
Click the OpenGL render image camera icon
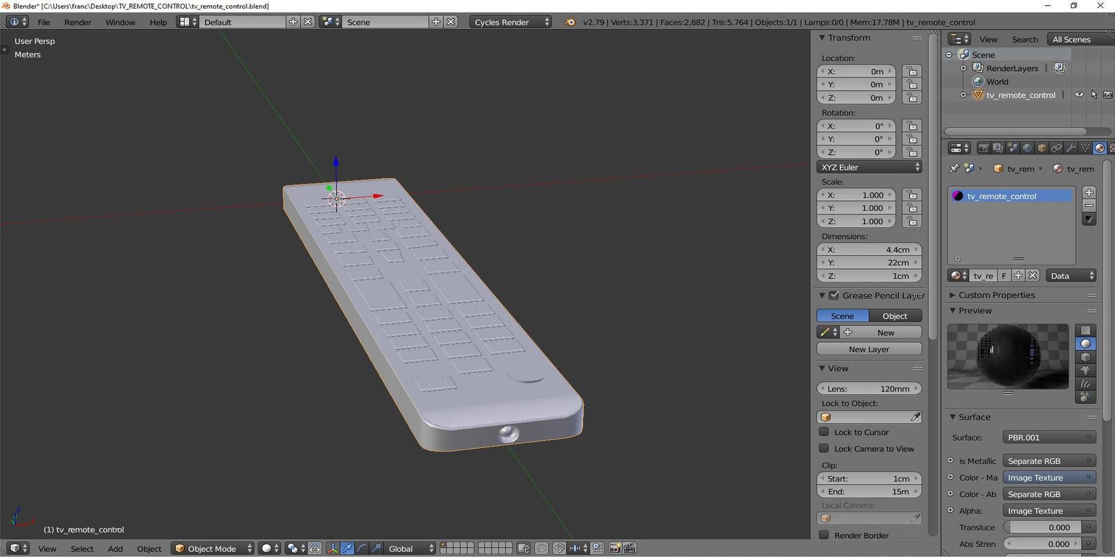pos(615,548)
